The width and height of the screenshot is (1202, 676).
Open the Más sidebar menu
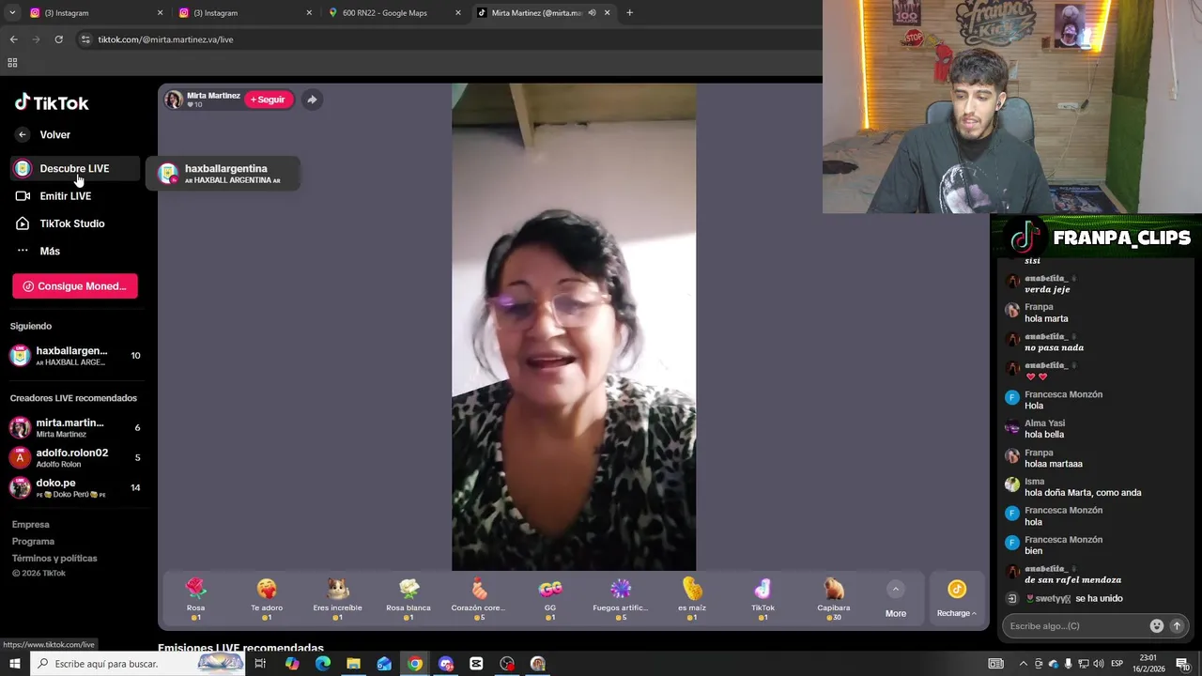tap(50, 251)
